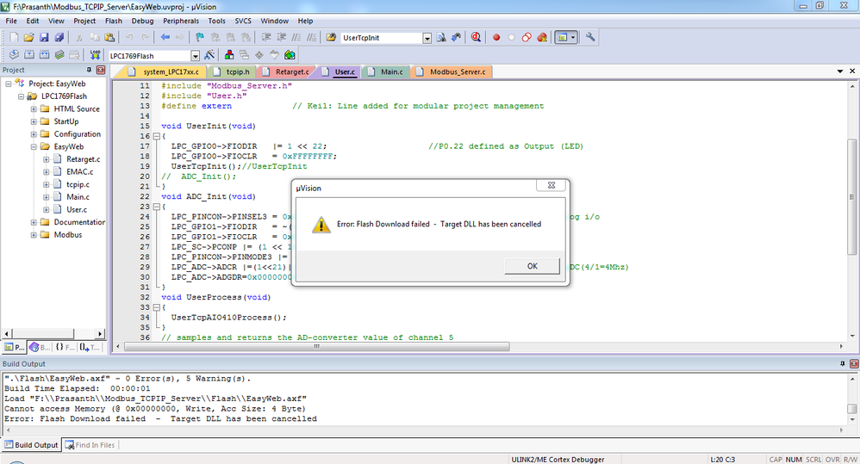The image size is (860, 464).
Task: Close the Project panel
Action: tap(101, 70)
